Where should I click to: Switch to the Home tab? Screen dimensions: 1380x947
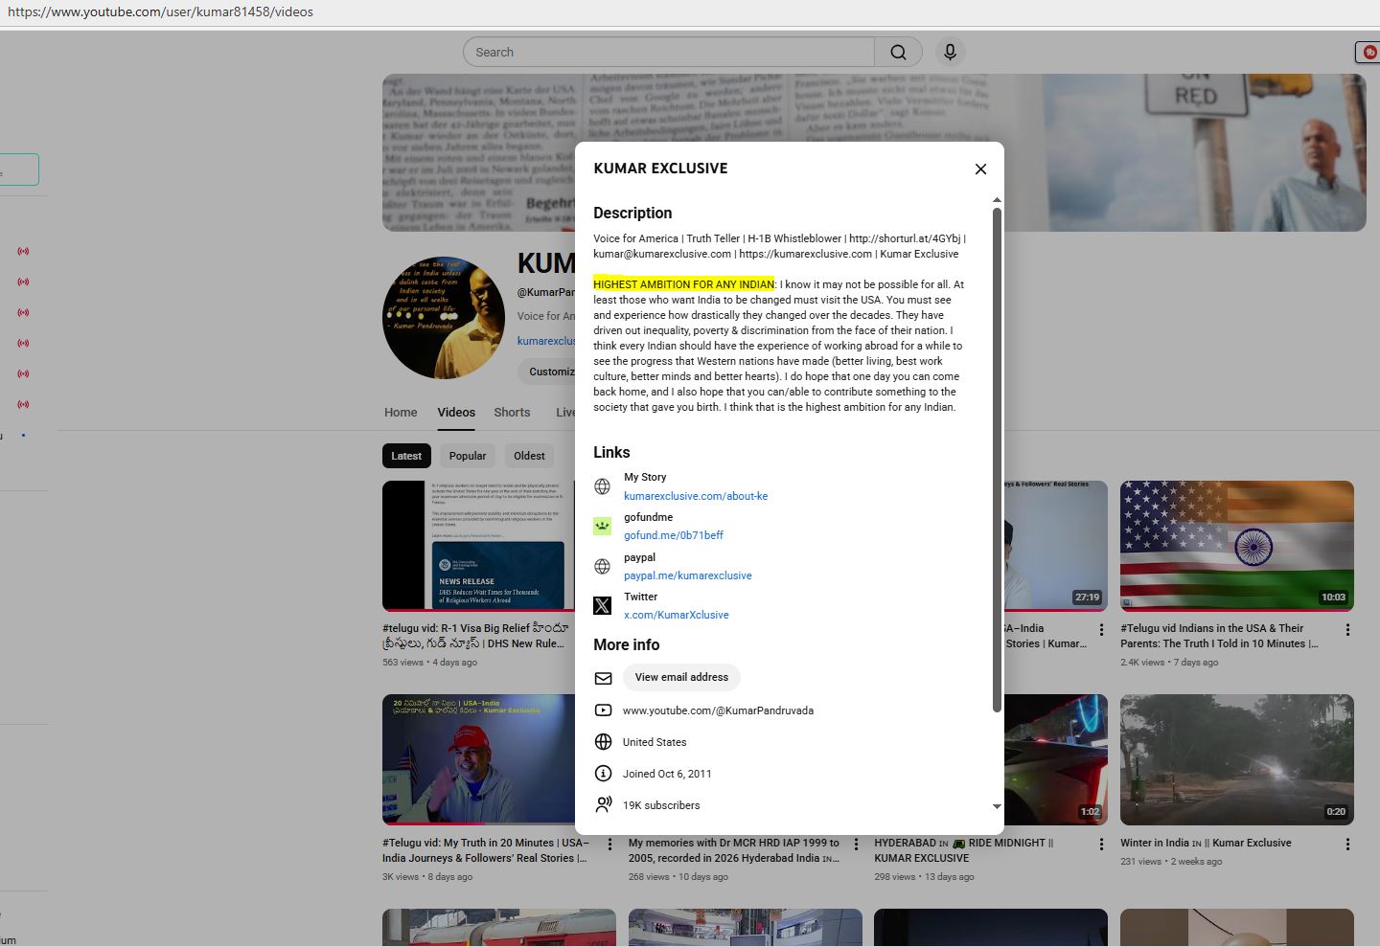coord(401,413)
